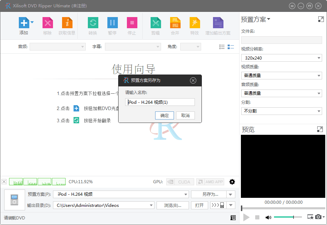The image size is (327, 225).
Task: Click the 1.点击预置方案 wizard step text
Action: (88, 93)
